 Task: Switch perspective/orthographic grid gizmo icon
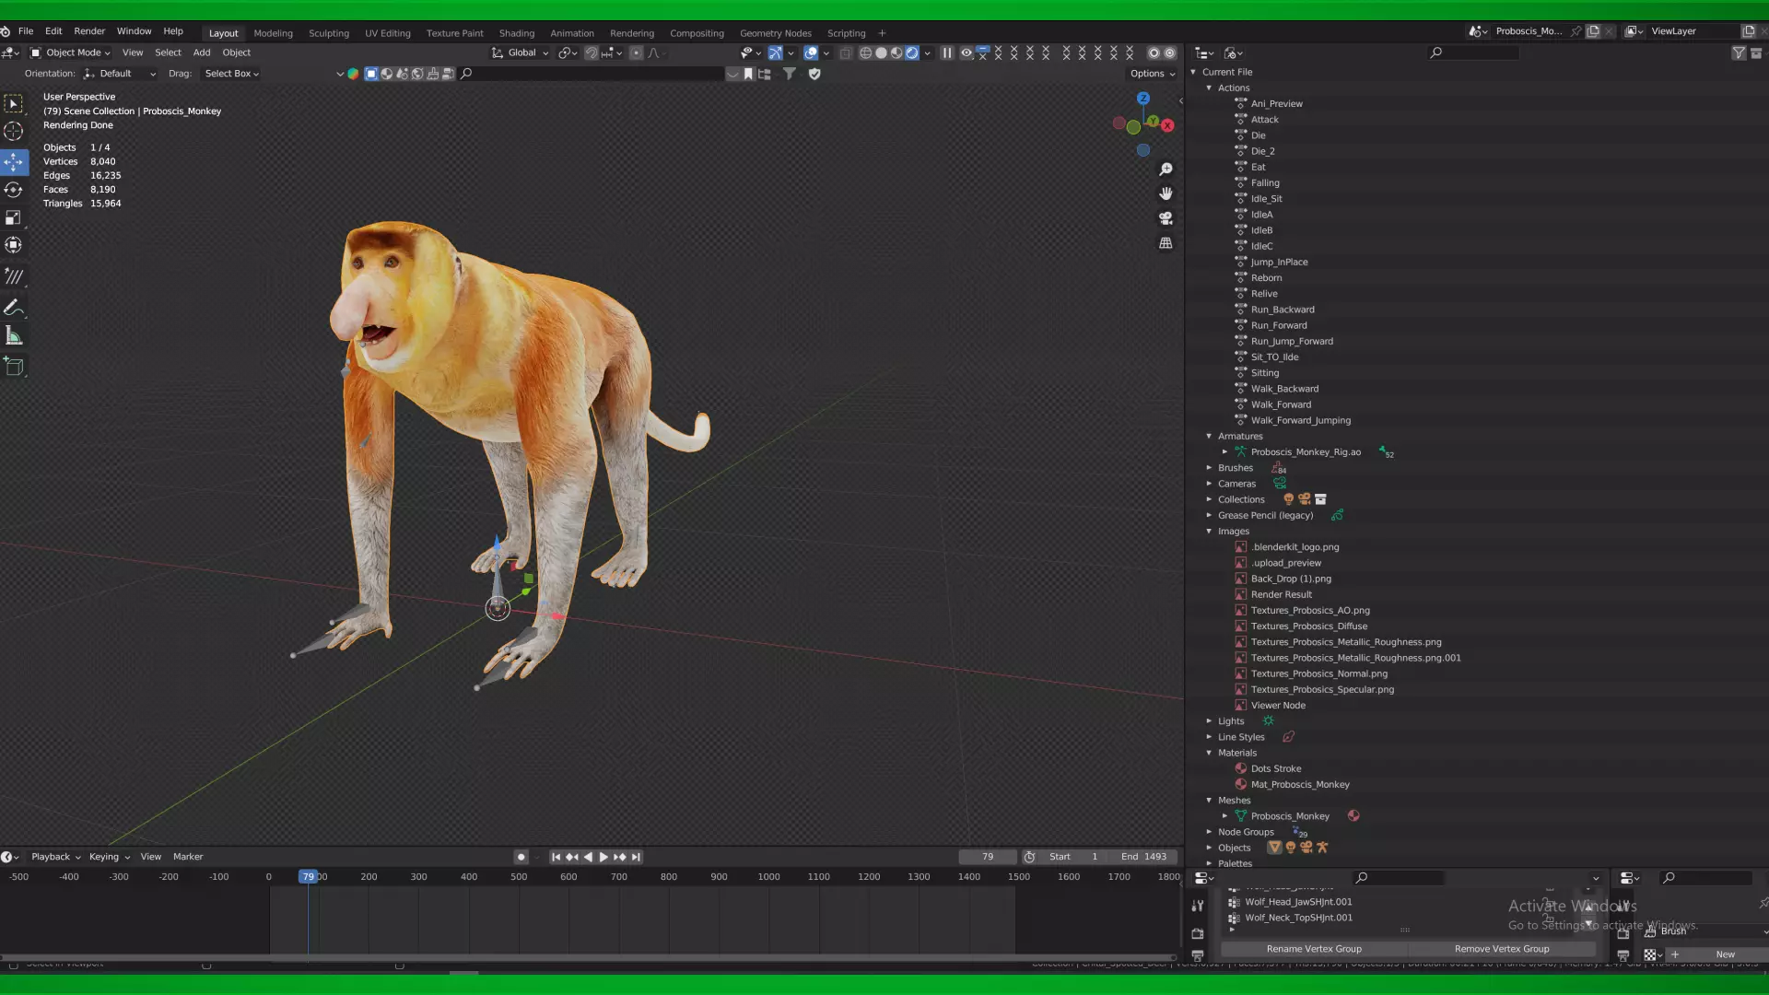coord(1166,243)
